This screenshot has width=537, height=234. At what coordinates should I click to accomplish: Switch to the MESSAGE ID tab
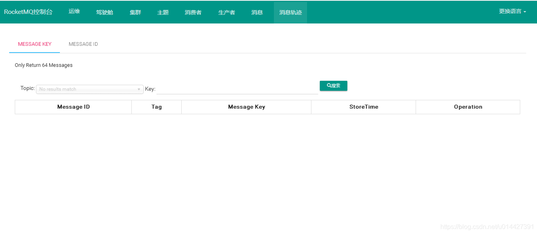[83, 44]
